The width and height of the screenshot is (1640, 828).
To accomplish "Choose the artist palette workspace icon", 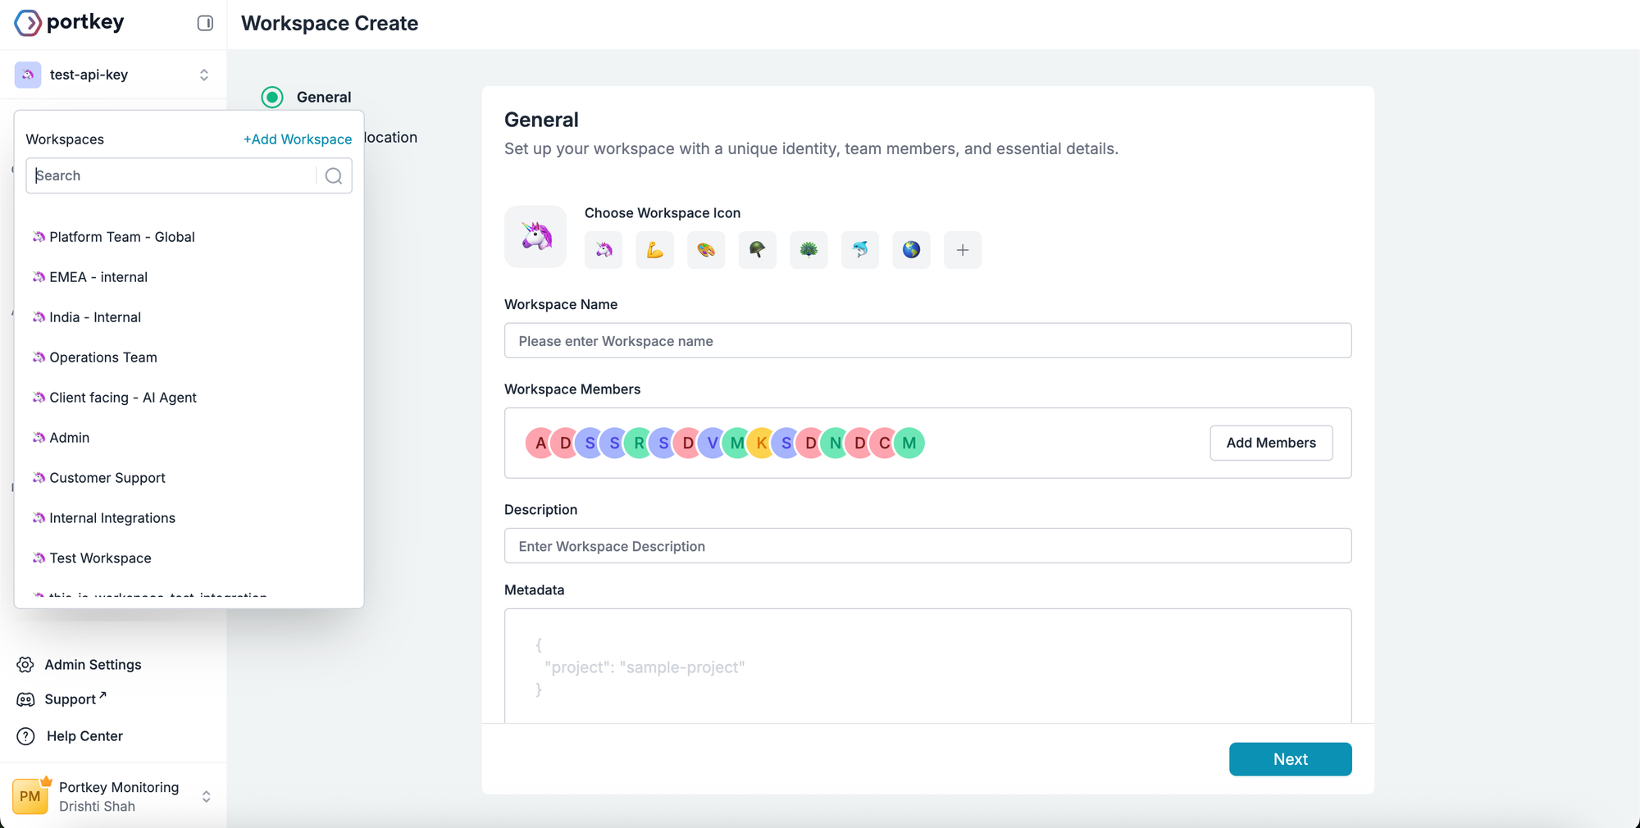I will pyautogui.click(x=706, y=250).
